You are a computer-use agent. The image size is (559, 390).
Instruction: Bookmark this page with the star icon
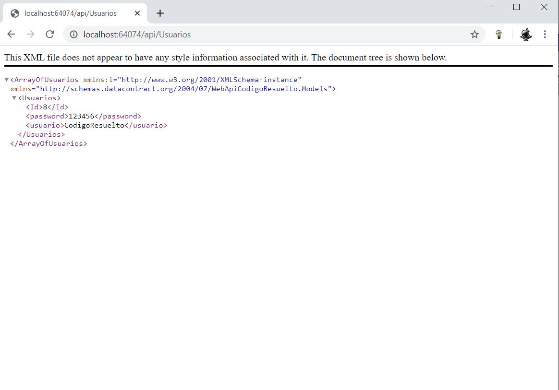[475, 34]
